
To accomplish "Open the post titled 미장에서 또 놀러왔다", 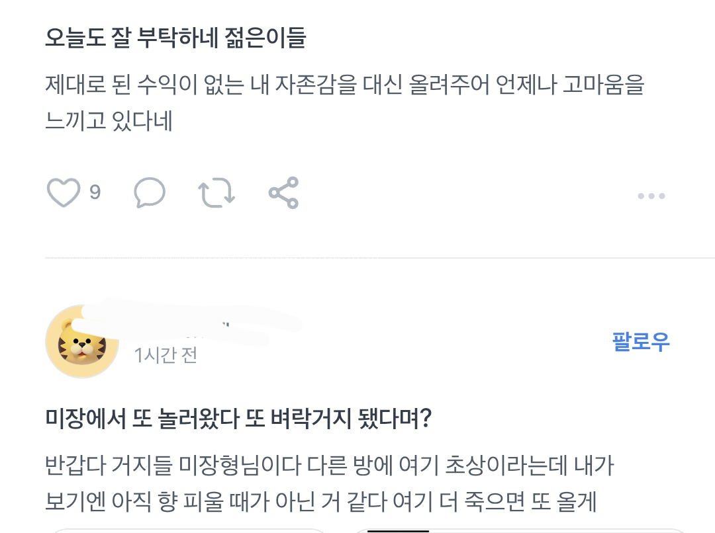I will [238, 418].
